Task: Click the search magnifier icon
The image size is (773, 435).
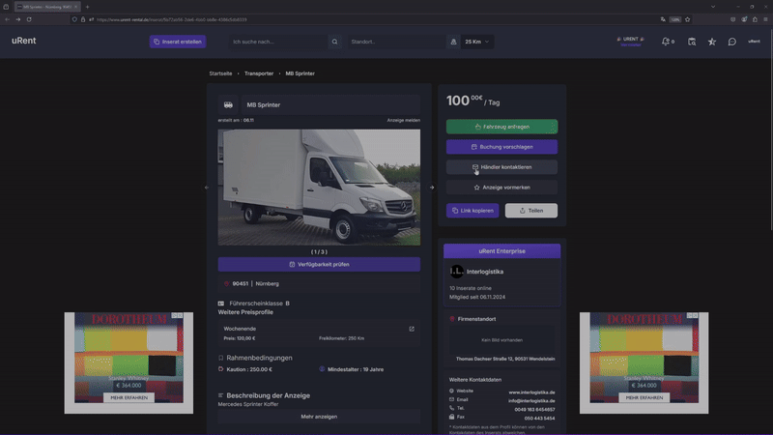Action: point(334,42)
